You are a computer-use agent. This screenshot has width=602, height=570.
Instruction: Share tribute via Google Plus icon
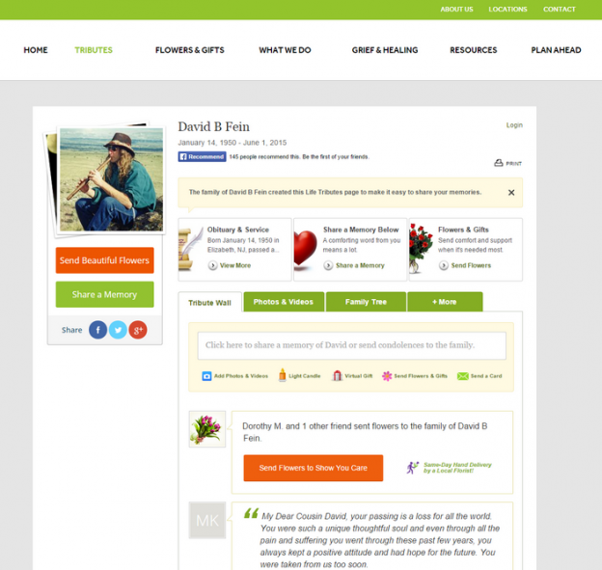click(x=138, y=330)
